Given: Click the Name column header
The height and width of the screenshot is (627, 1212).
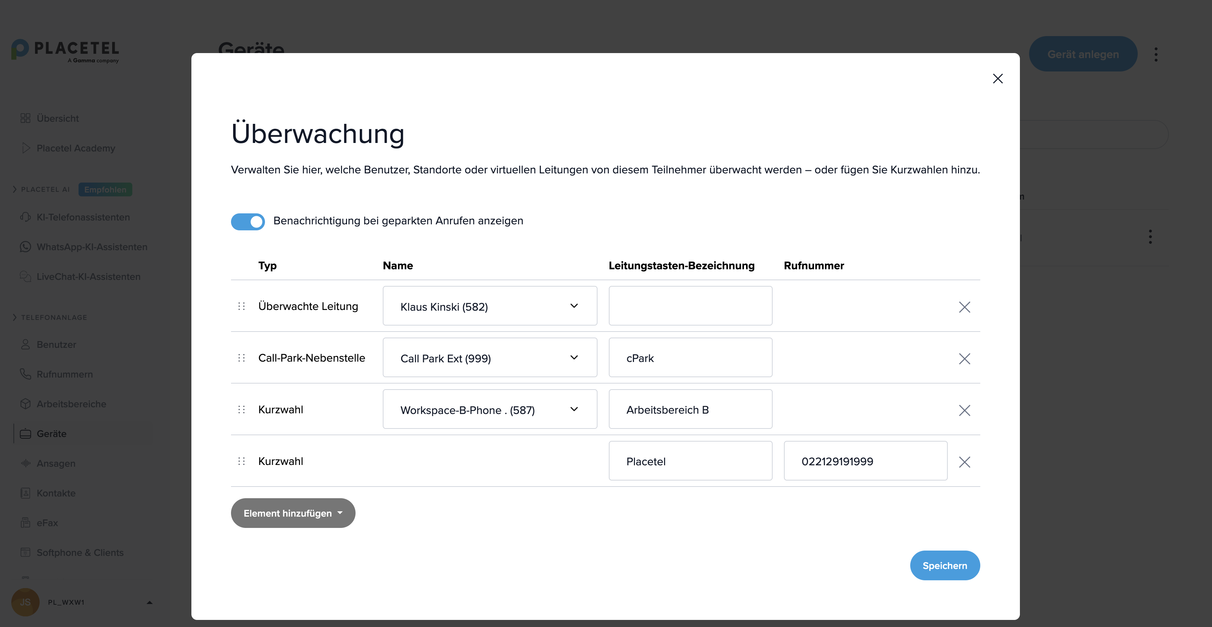Looking at the screenshot, I should coord(398,266).
